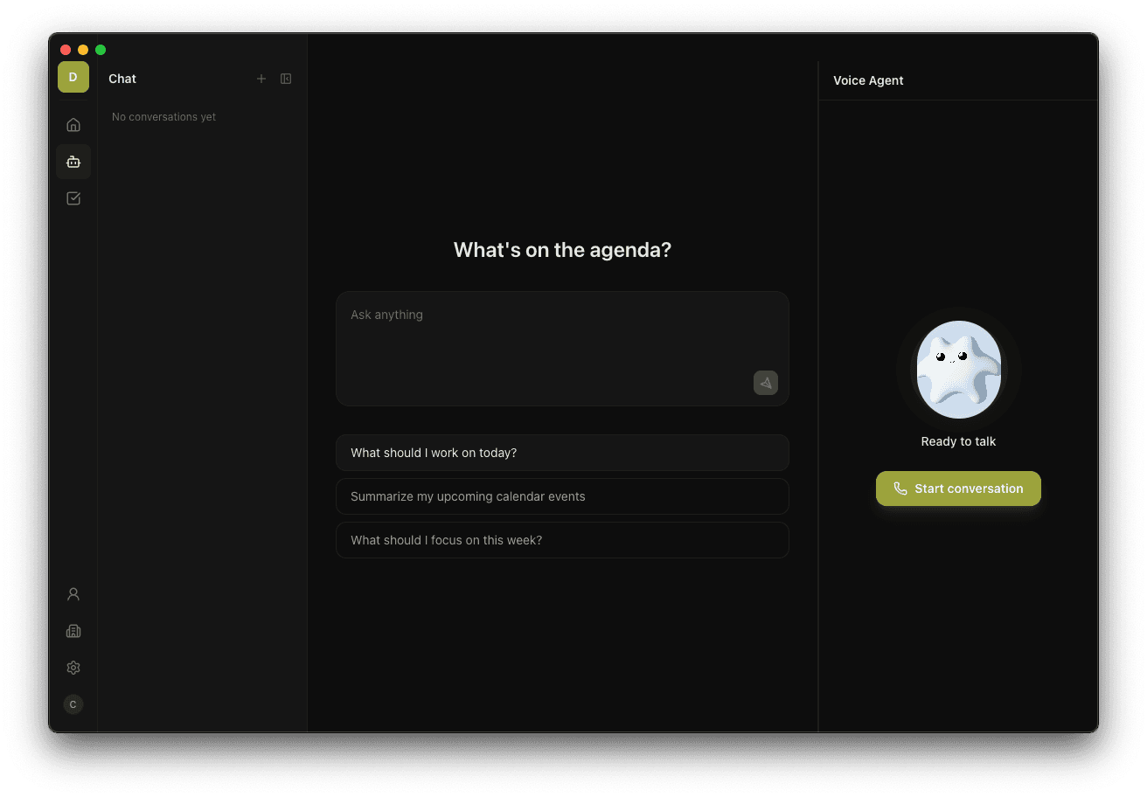Image resolution: width=1147 pixels, height=797 pixels.
Task: Open the organization building icon in sidebar
Action: 73,630
